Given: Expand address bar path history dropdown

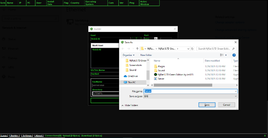Looking at the screenshot, I should [x=188, y=49].
